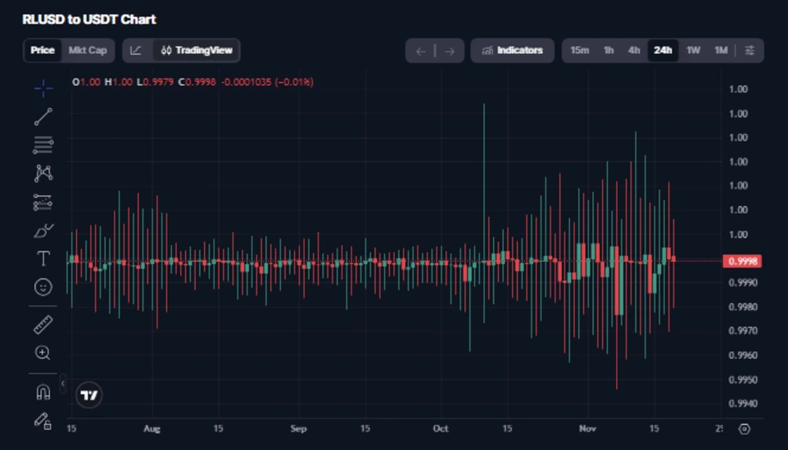Select the TradingView chart mode
788x450 pixels.
pos(196,50)
